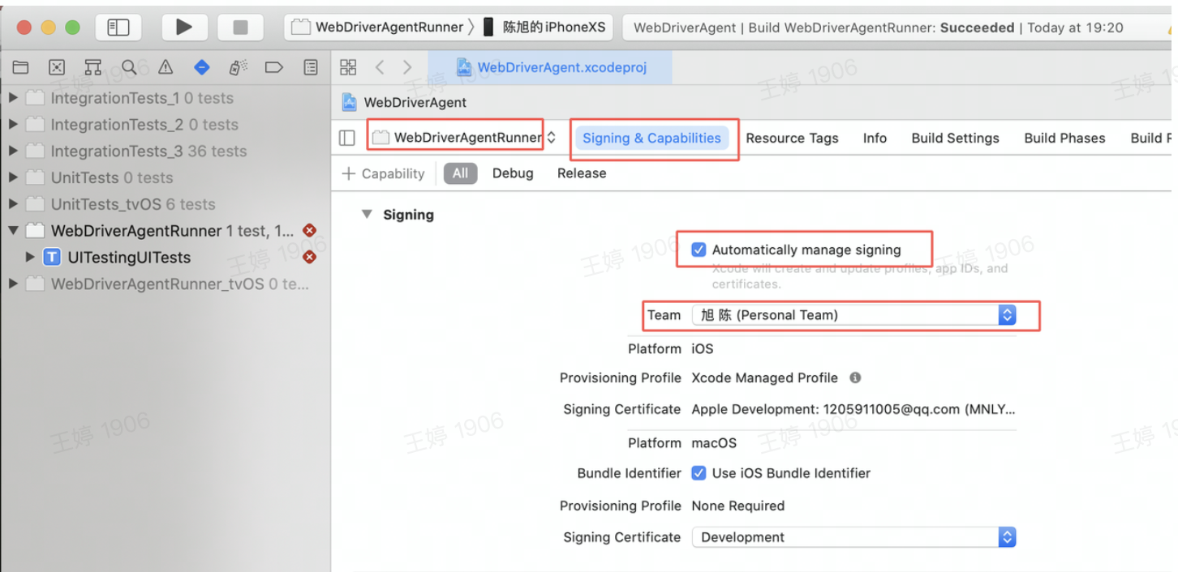Switch to the Build Phases tab
The height and width of the screenshot is (572, 1178).
tap(1064, 138)
